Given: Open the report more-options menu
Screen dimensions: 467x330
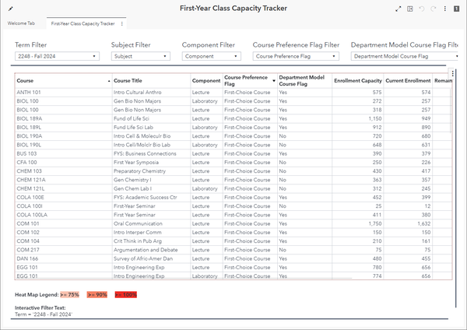Looking at the screenshot, I should pyautogui.click(x=445, y=9).
